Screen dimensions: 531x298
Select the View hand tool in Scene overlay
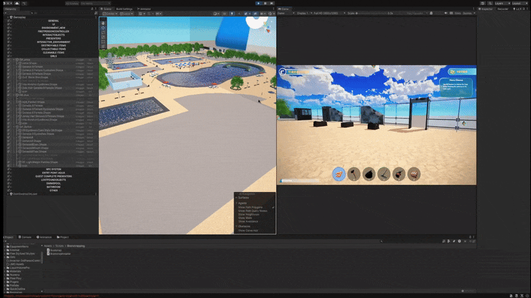(103, 23)
